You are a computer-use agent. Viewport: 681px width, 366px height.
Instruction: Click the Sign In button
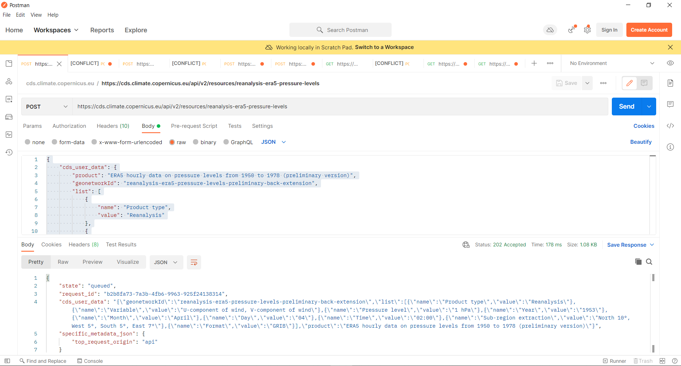point(609,30)
